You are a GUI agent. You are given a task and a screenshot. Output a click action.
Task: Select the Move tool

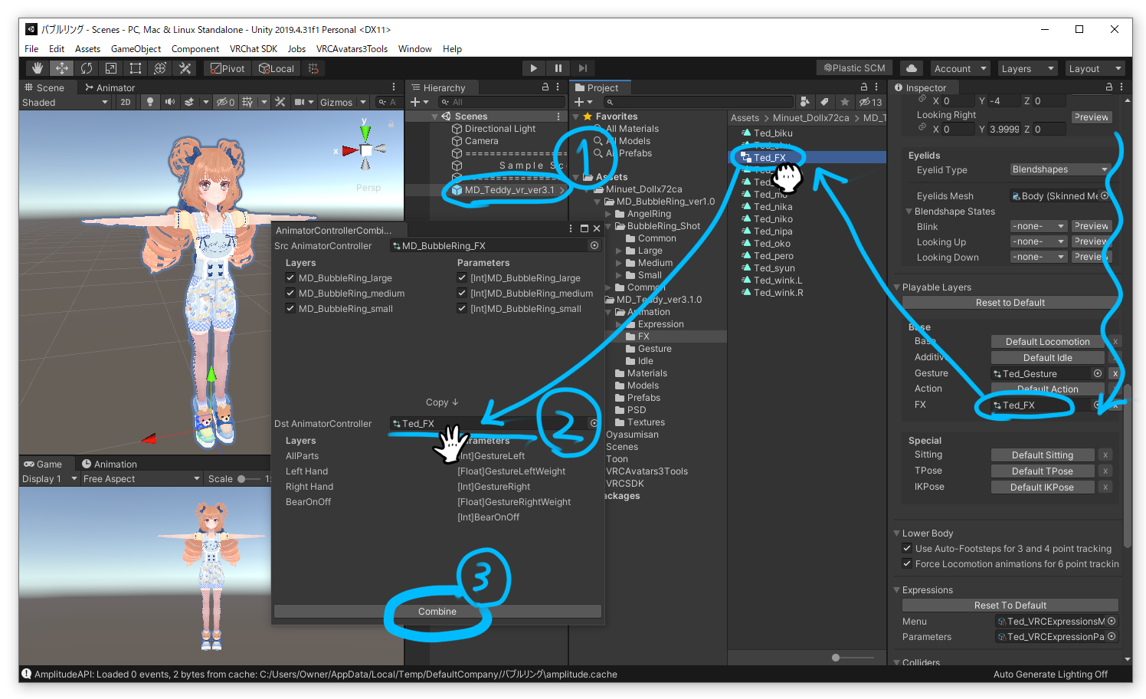tap(61, 68)
